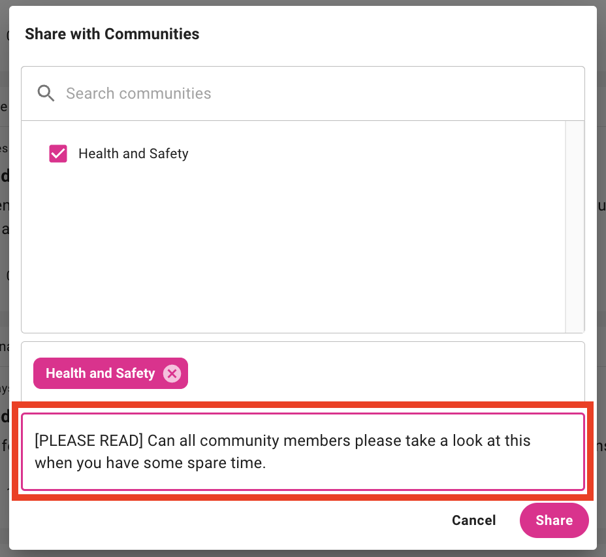Uncheck the Health and Safety checkbox
The width and height of the screenshot is (606, 557).
click(x=58, y=154)
